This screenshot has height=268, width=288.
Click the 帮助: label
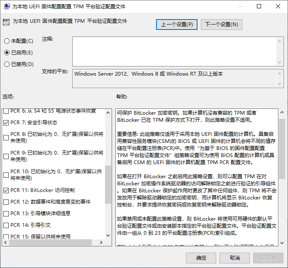[x=122, y=96]
